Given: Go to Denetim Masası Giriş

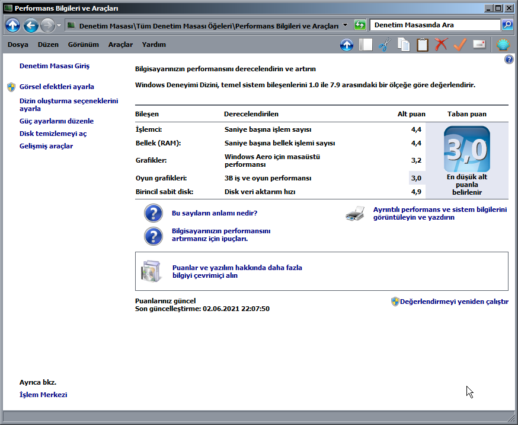Looking at the screenshot, I should 55,66.
